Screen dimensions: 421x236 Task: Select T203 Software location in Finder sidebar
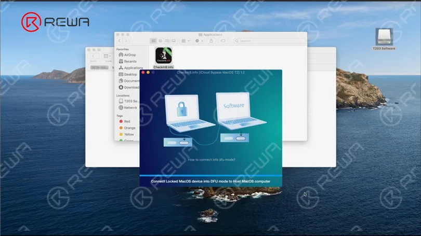click(128, 101)
